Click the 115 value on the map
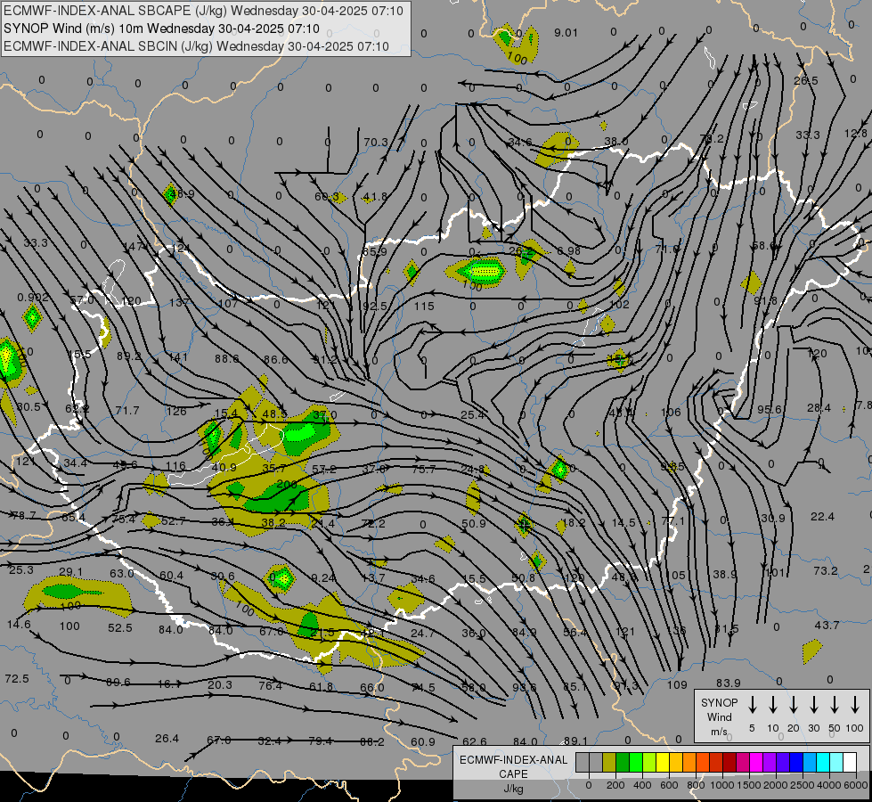This screenshot has width=872, height=802. click(424, 307)
